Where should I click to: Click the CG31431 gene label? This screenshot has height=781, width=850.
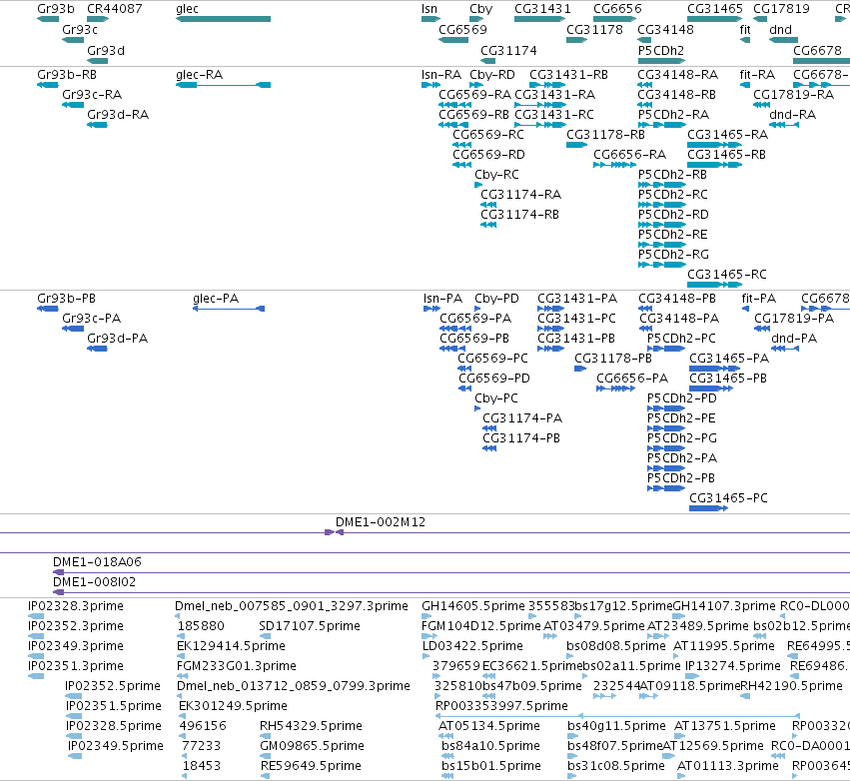click(x=542, y=9)
